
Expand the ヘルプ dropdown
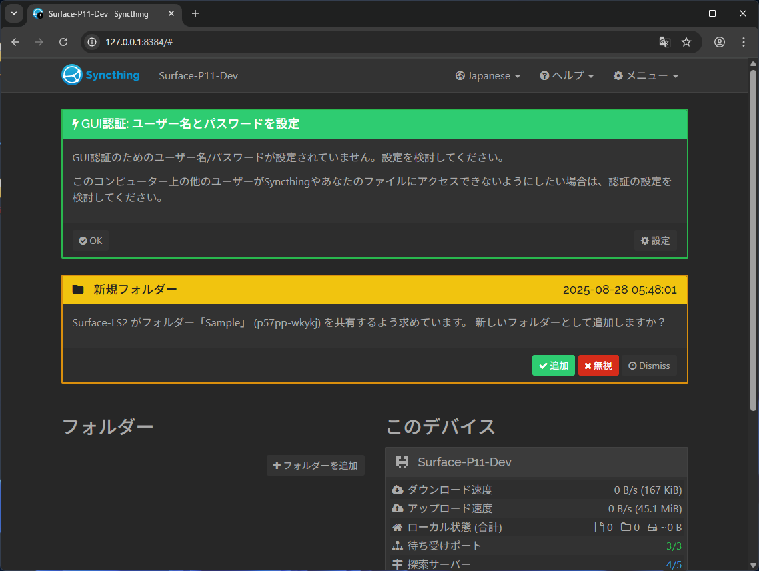tap(566, 75)
